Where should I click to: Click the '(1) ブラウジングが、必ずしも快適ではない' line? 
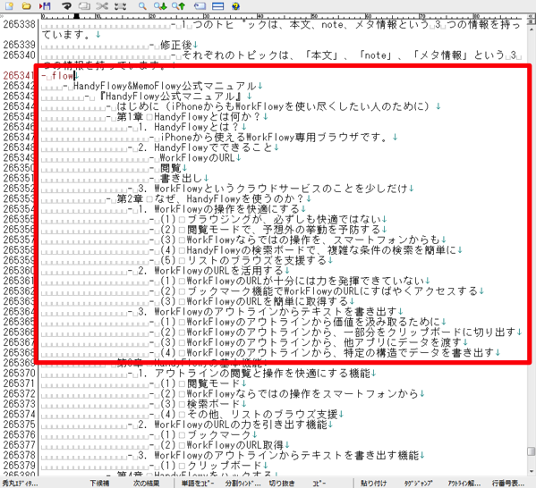pyautogui.click(x=270, y=219)
